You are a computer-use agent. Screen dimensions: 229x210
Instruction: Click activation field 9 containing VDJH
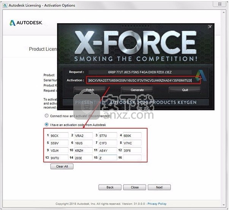(59, 150)
